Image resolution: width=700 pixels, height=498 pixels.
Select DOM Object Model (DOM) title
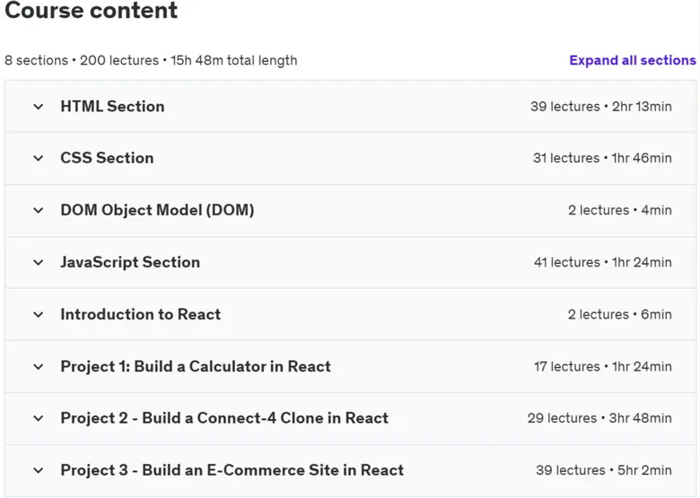point(158,210)
